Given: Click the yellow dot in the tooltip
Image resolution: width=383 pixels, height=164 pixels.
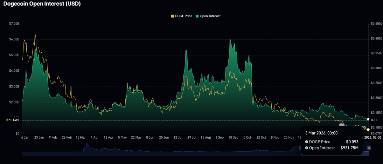Looking at the screenshot, I should (x=306, y=142).
